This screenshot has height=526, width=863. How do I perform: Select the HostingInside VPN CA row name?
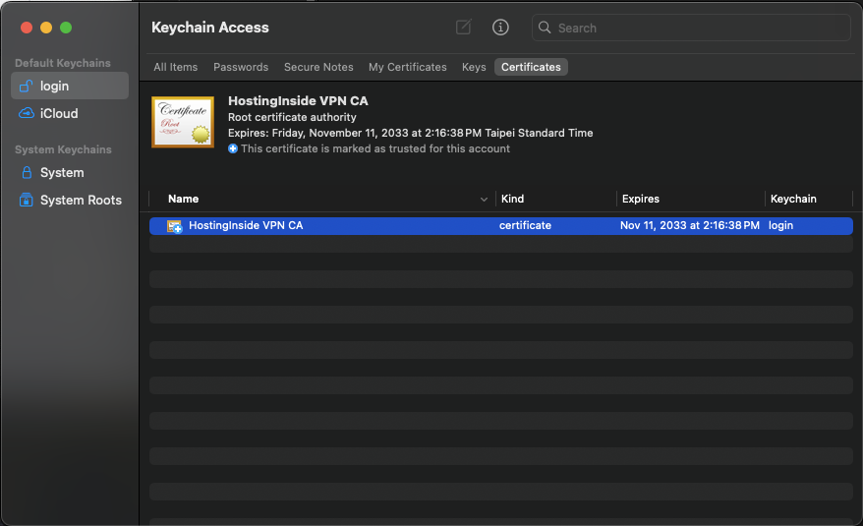[246, 225]
